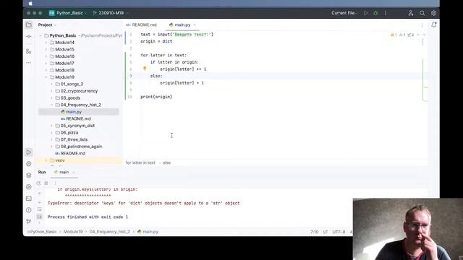Open the Current File run configuration dropdown
Screen dimensions: 463x260
pyautogui.click(x=344, y=13)
